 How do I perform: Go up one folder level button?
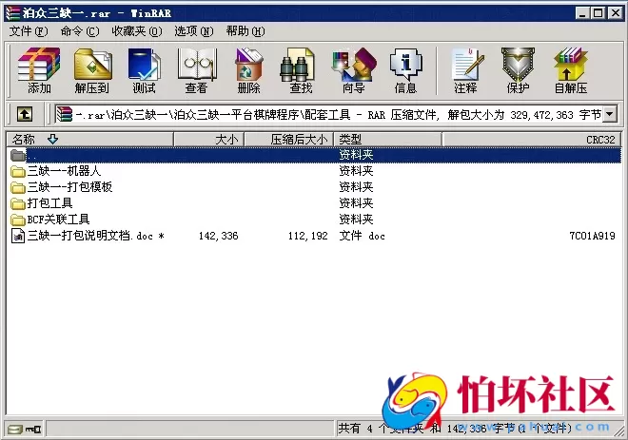click(x=25, y=115)
